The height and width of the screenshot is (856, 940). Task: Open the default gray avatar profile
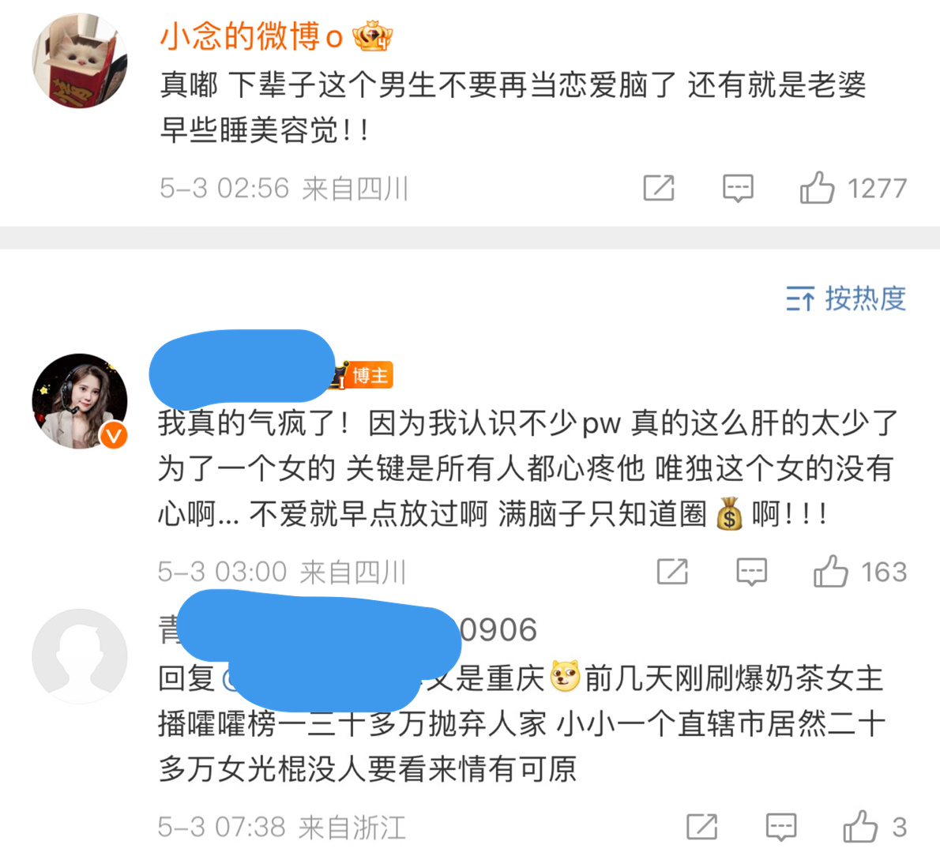(x=80, y=656)
